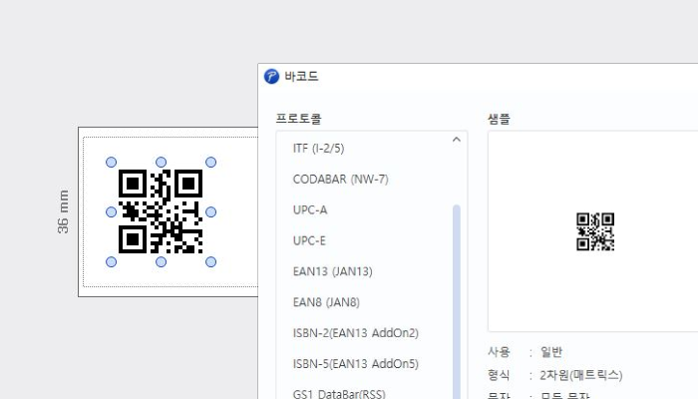Pick ISBN-5(EAN13 AddOn5) protocol

click(x=356, y=364)
